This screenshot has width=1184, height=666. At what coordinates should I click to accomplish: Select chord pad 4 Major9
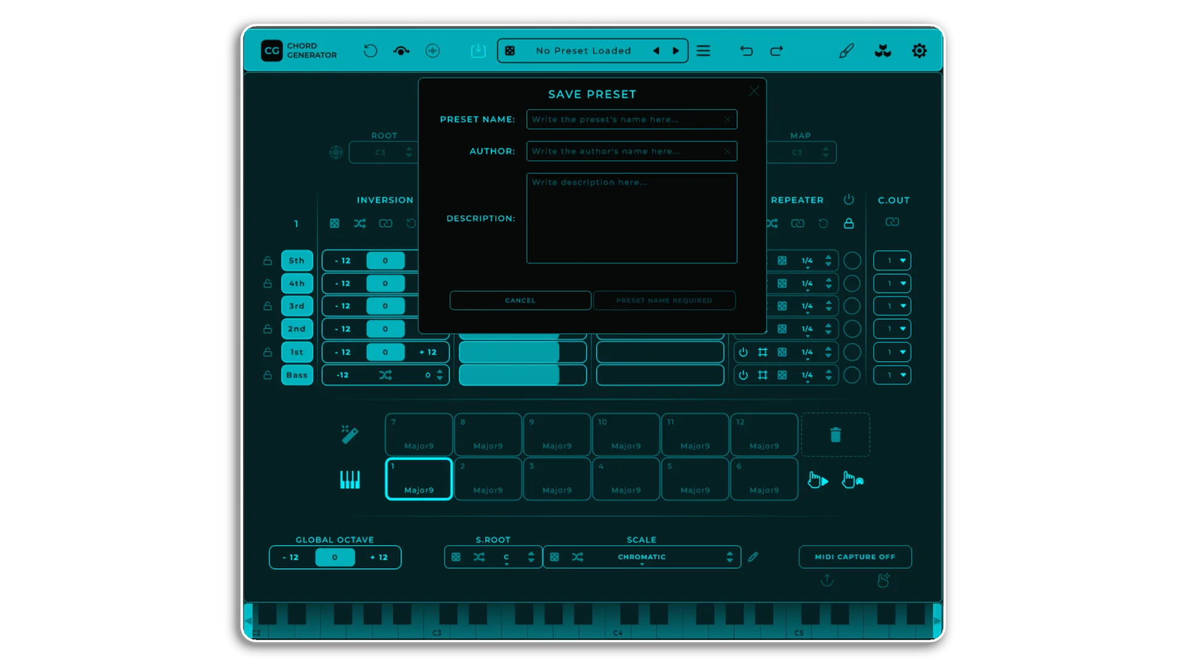[626, 479]
